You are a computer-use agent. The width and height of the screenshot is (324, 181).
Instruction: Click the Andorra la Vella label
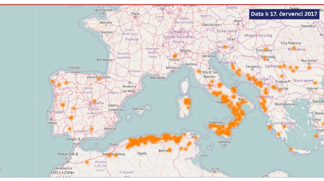129,88
